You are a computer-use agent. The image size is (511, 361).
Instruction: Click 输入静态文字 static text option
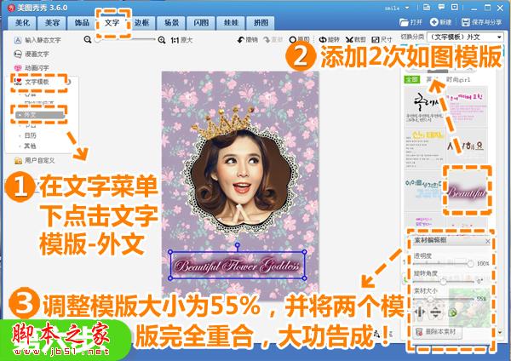[x=37, y=40]
